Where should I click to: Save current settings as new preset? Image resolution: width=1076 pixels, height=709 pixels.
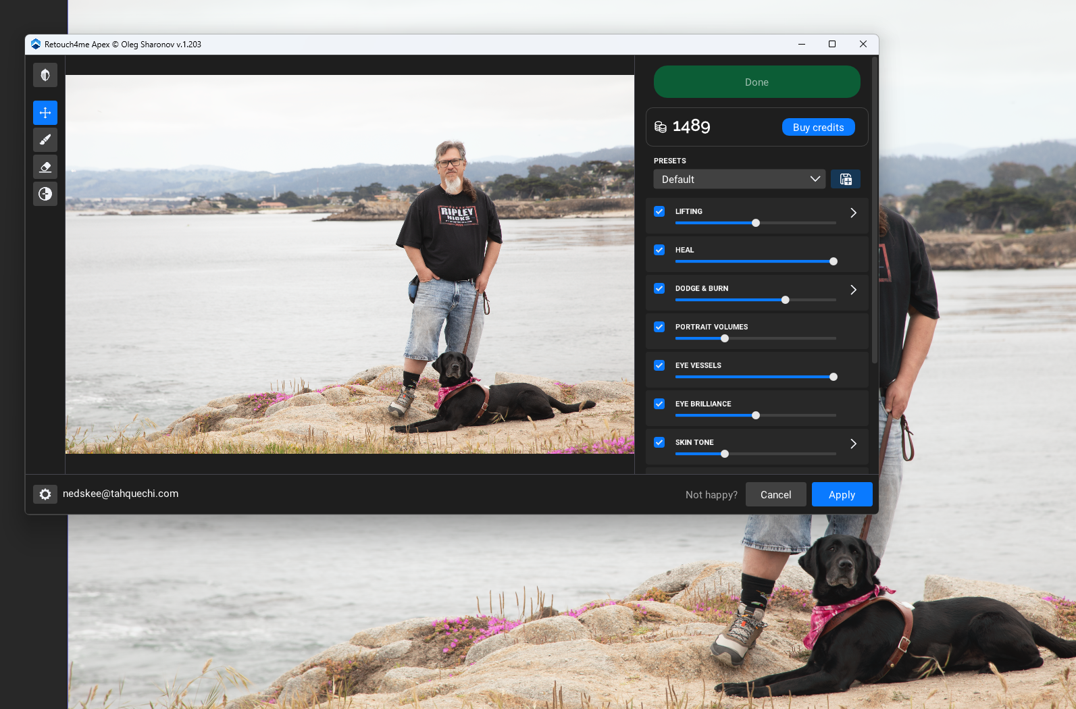[845, 179]
